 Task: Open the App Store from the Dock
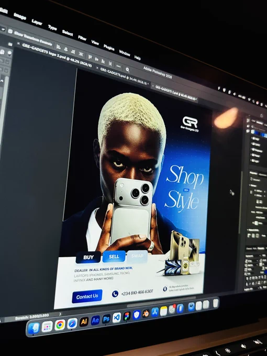155,312
